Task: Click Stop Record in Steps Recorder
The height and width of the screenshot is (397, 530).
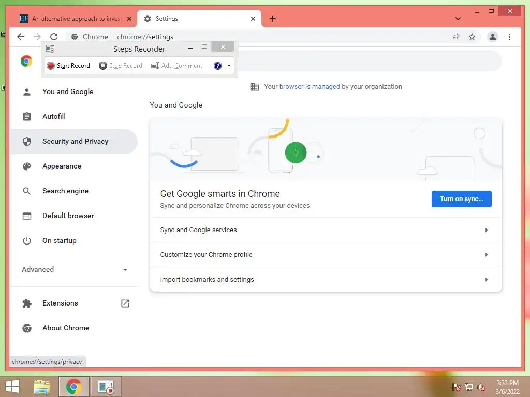Action: [120, 66]
